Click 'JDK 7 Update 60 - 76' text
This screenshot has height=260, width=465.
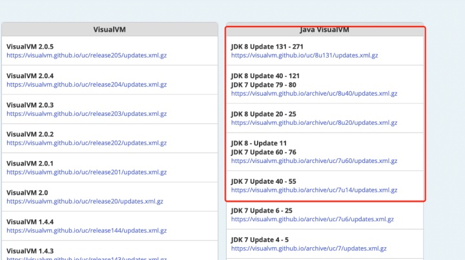click(263, 152)
